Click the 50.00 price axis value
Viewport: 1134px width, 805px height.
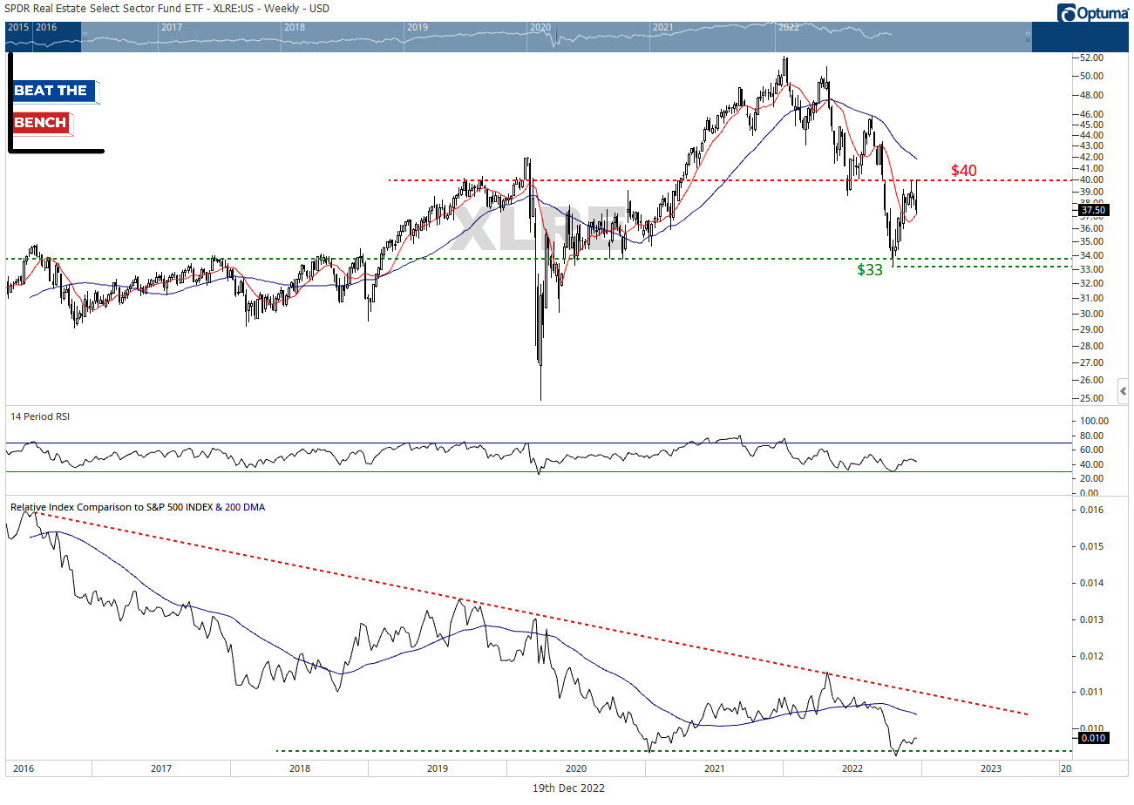(1093, 76)
